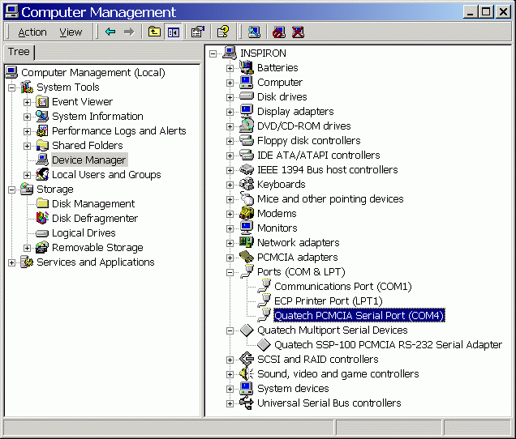This screenshot has height=439, width=516.
Task: Collapse Quatech Multiport Serial Devices node
Action: click(x=230, y=330)
